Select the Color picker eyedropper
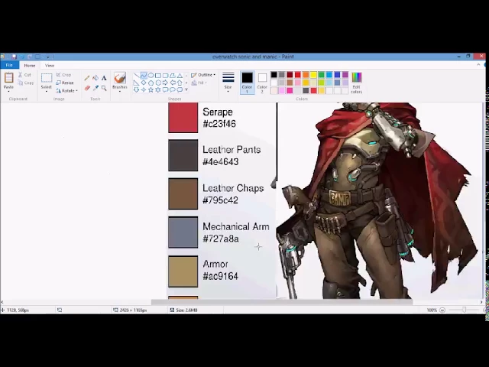 tap(96, 87)
